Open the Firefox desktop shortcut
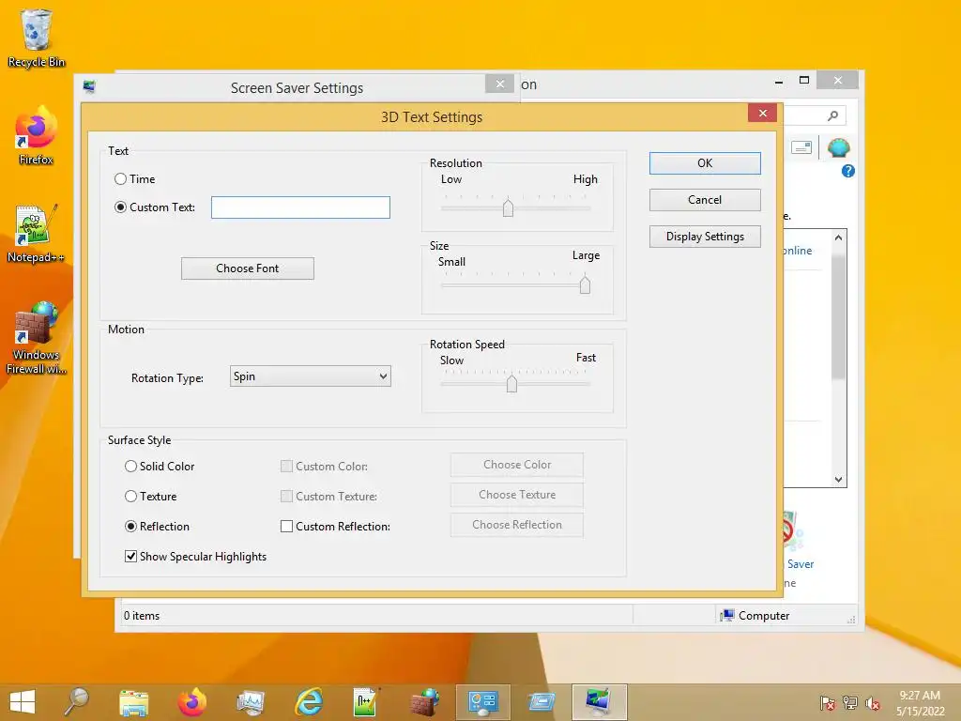 (x=37, y=135)
